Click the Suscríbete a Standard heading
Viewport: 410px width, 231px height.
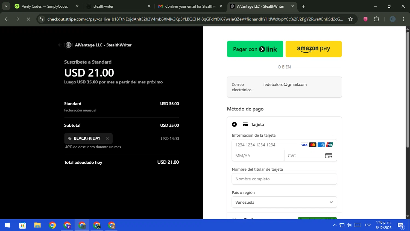(x=88, y=62)
